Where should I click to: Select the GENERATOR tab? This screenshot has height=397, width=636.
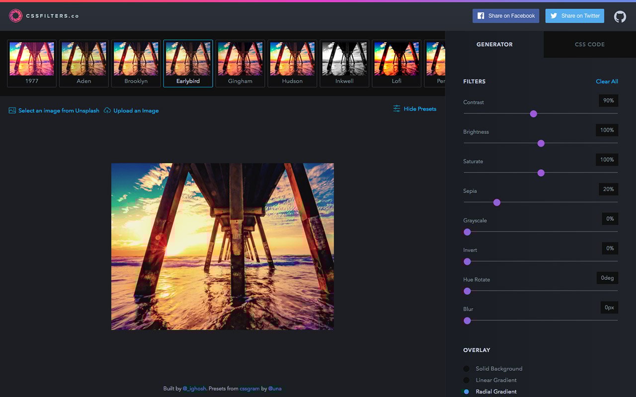494,44
